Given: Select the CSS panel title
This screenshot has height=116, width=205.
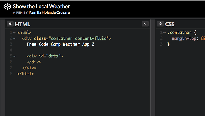Looking at the screenshot, I should click(x=170, y=24).
